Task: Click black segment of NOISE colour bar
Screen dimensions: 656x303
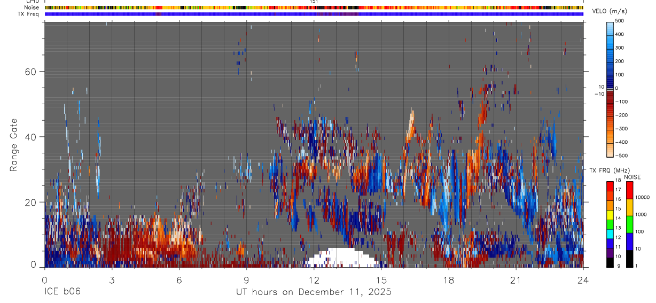Action: pyautogui.click(x=629, y=259)
